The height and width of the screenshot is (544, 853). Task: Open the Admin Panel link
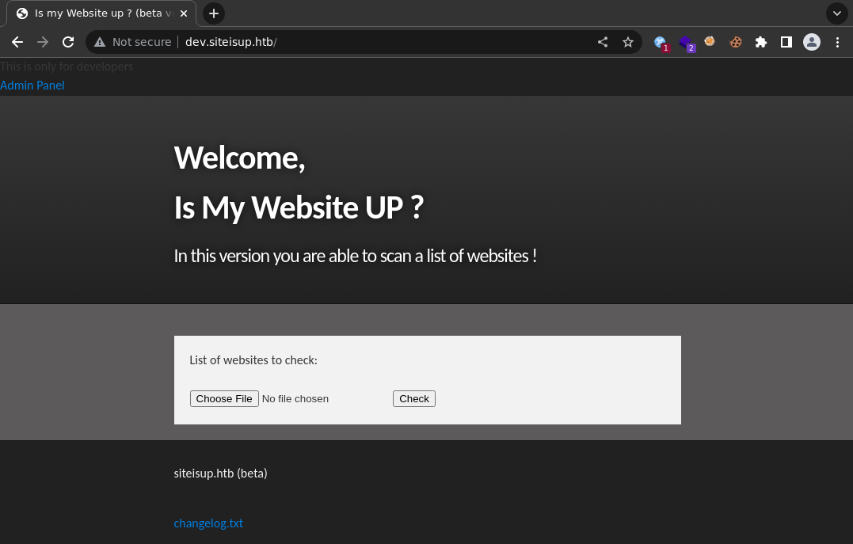32,86
